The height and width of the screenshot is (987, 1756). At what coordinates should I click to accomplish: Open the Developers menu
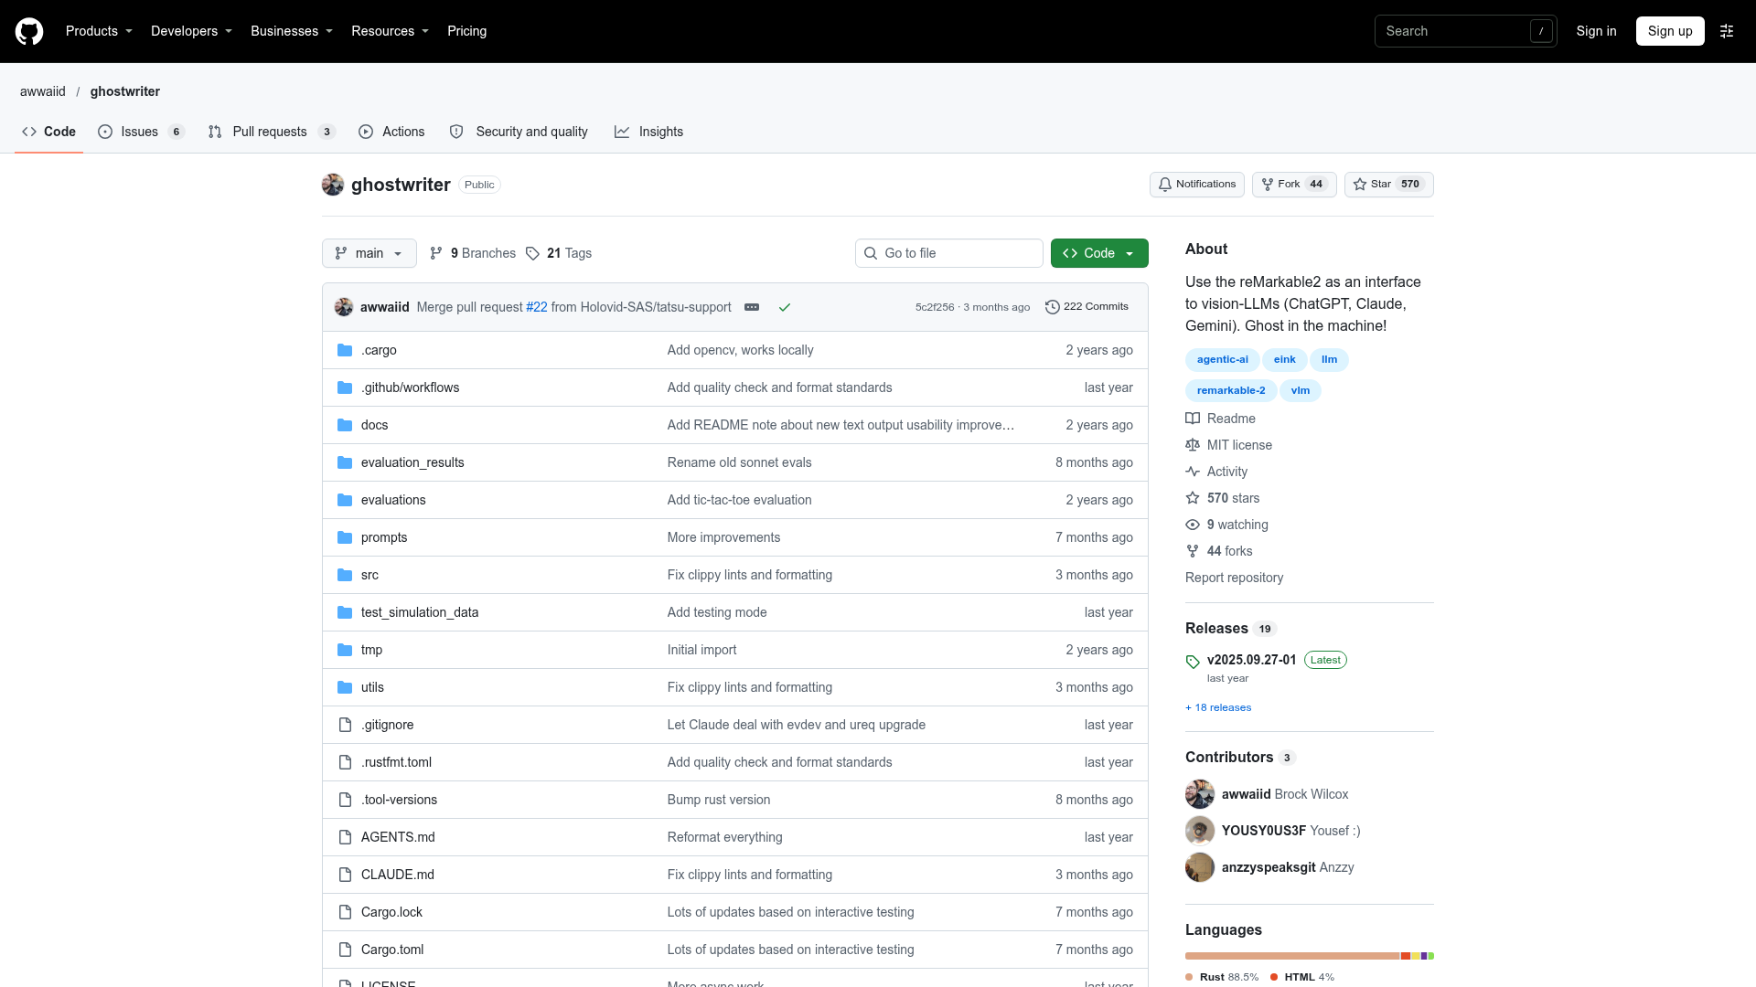pyautogui.click(x=191, y=31)
